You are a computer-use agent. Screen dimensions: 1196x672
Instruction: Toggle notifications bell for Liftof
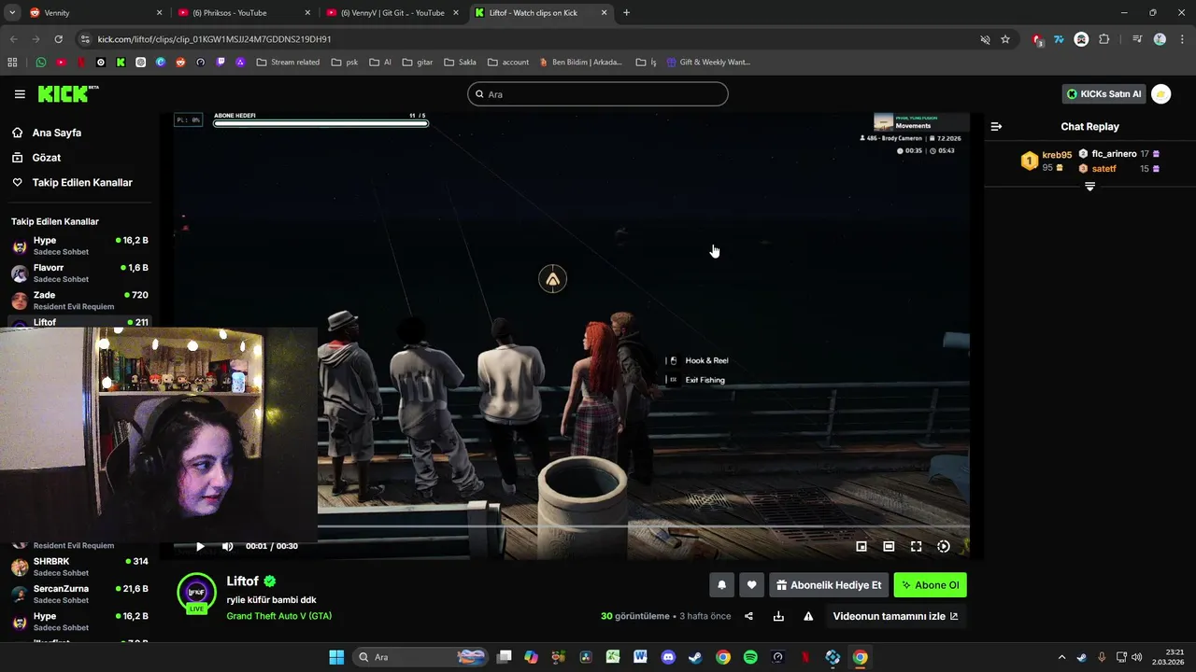coord(721,585)
